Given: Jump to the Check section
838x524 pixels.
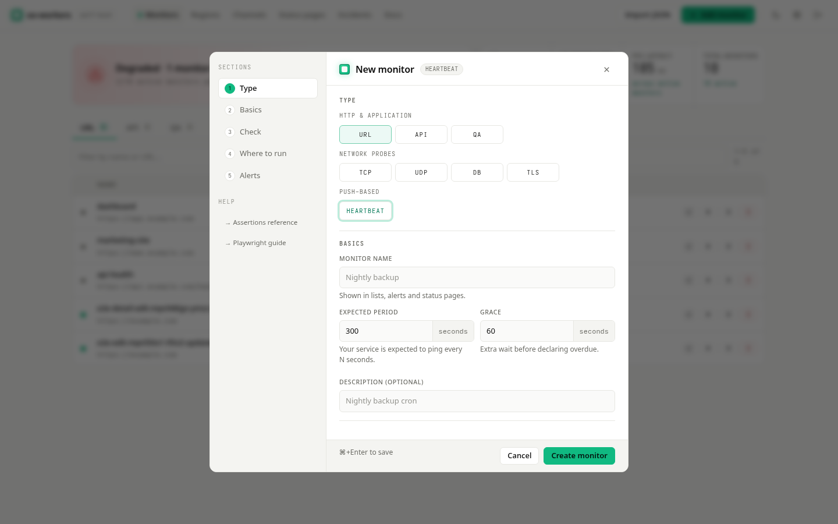Looking at the screenshot, I should (x=268, y=132).
